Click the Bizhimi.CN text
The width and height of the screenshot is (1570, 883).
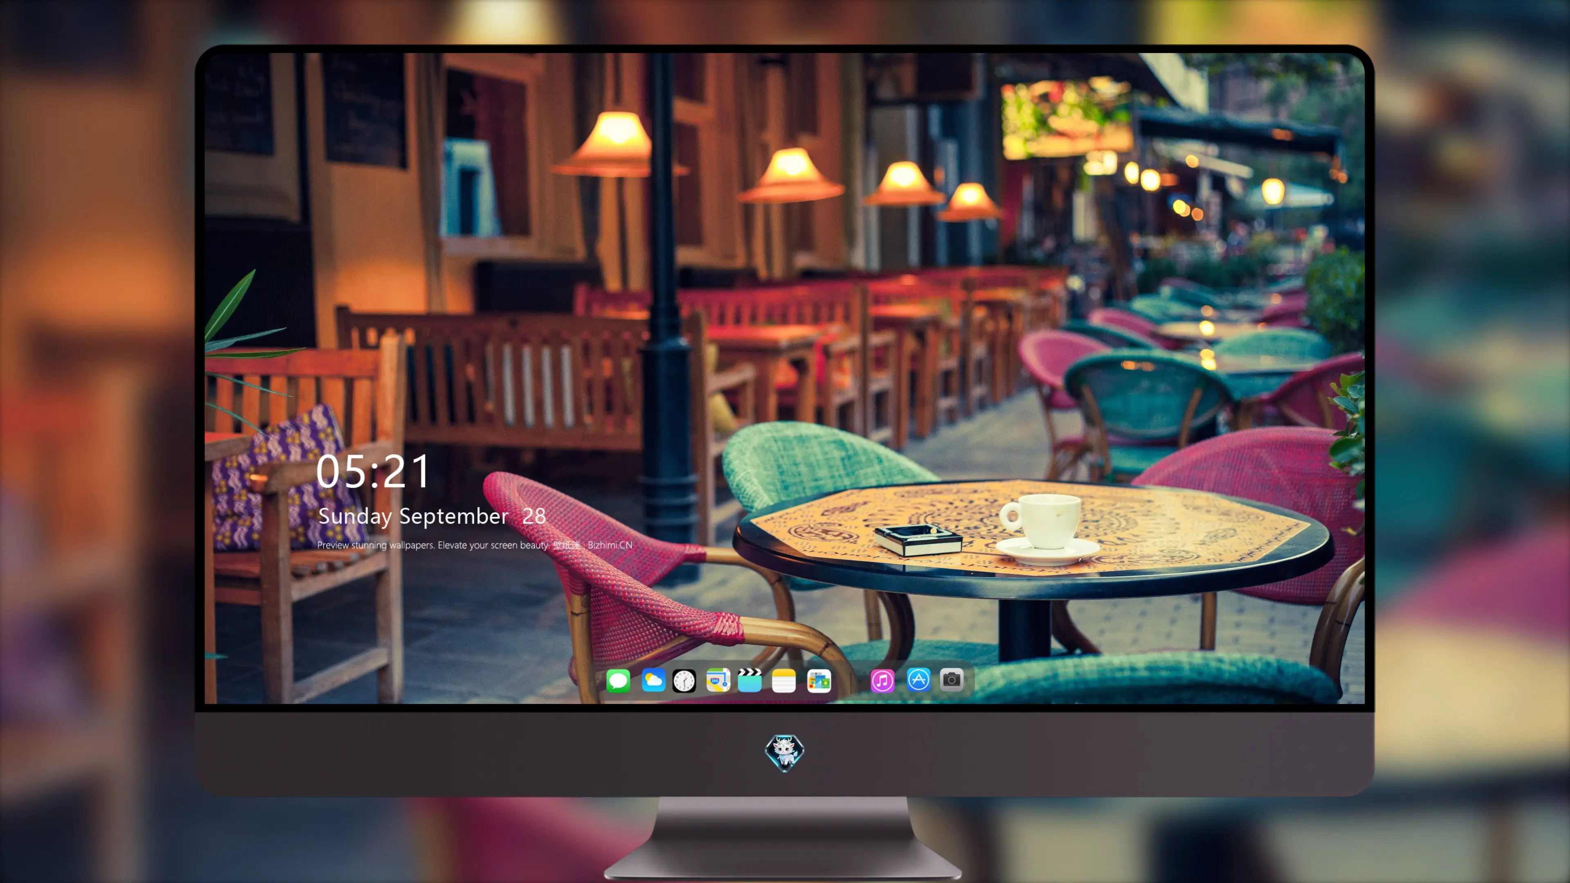610,545
